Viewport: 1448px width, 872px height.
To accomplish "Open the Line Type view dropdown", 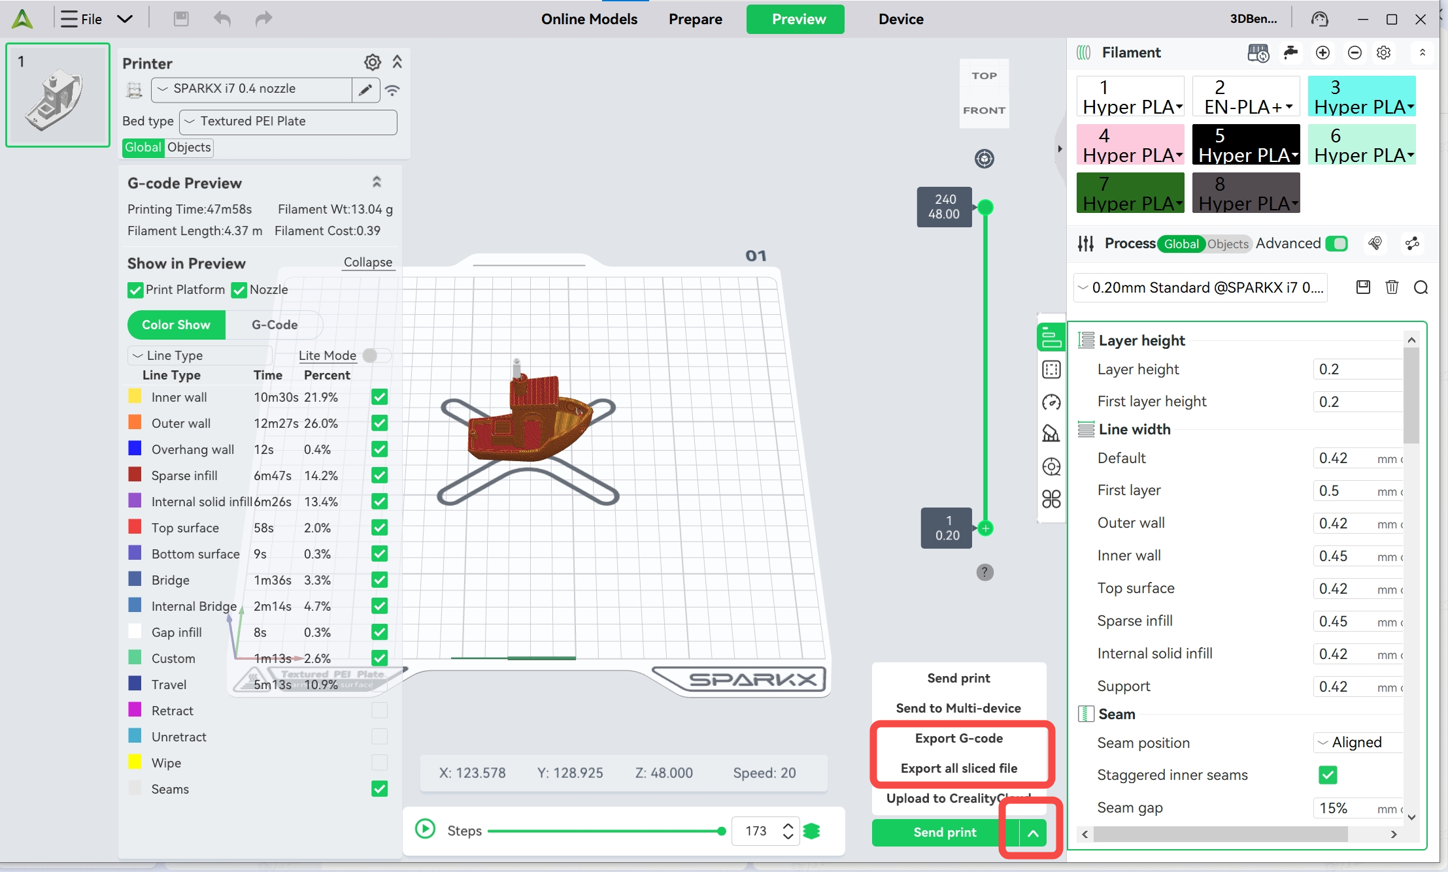I will coord(200,355).
